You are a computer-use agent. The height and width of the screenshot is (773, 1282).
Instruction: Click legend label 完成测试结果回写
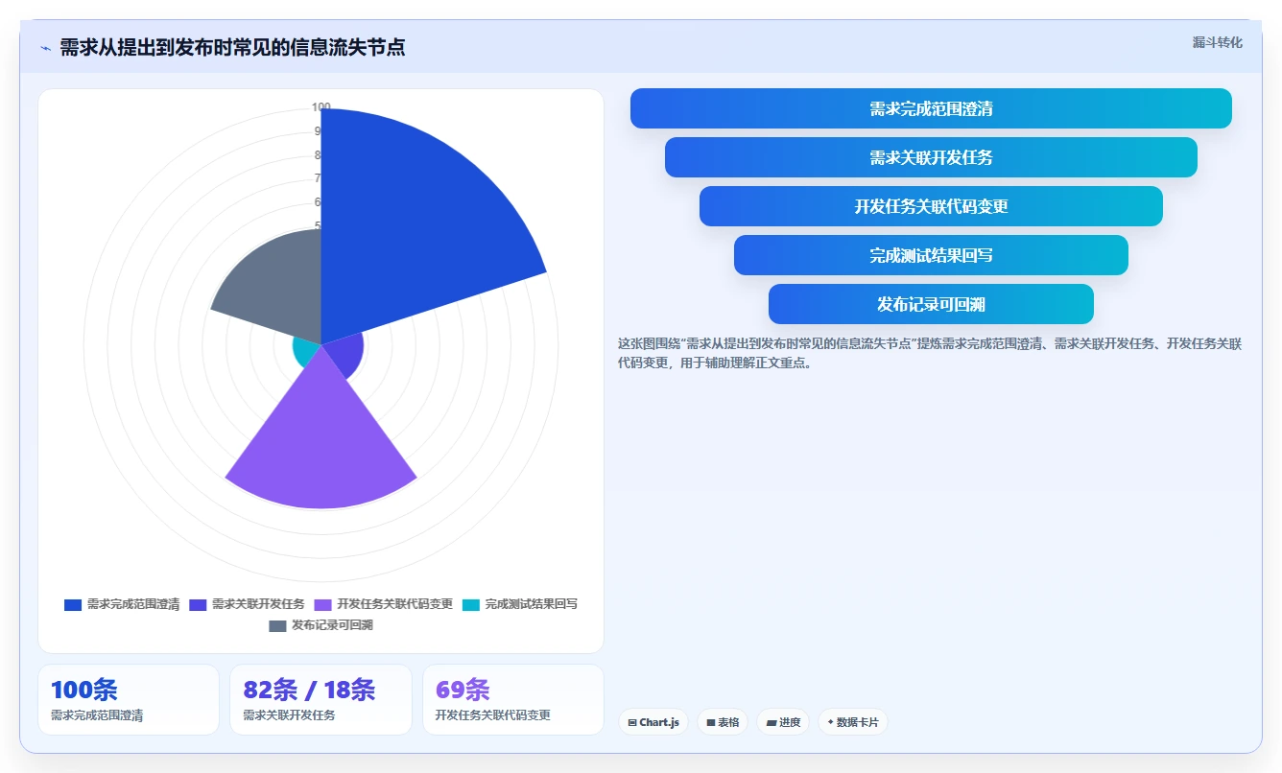[532, 604]
